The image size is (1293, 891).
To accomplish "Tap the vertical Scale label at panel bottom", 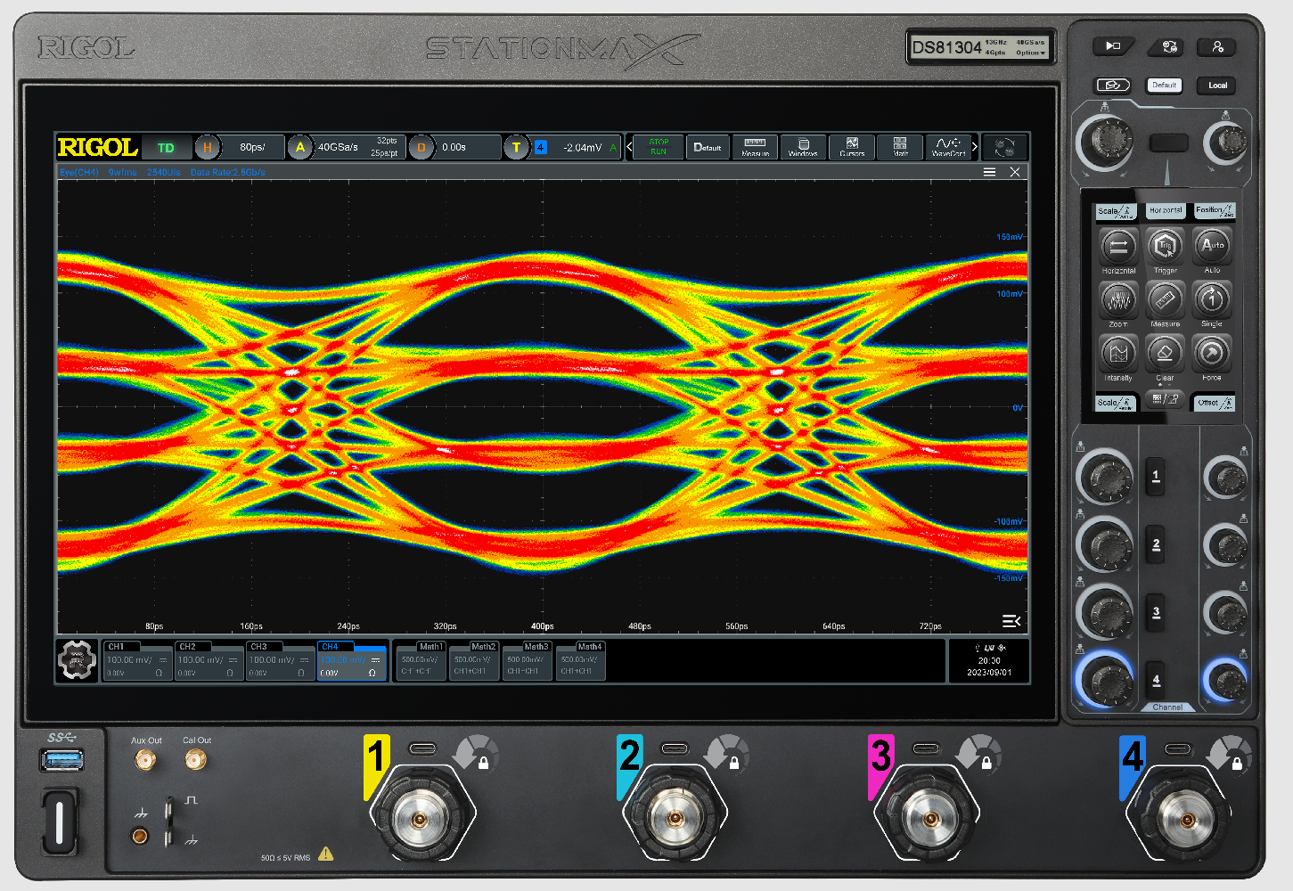I will pyautogui.click(x=1116, y=404).
